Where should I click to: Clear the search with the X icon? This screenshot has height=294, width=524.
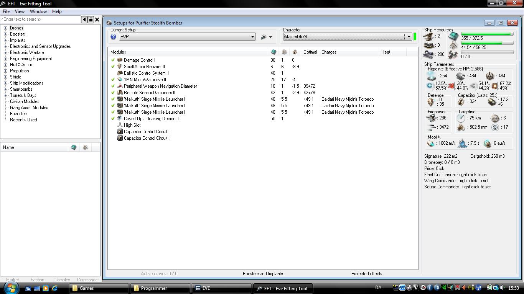click(x=97, y=19)
